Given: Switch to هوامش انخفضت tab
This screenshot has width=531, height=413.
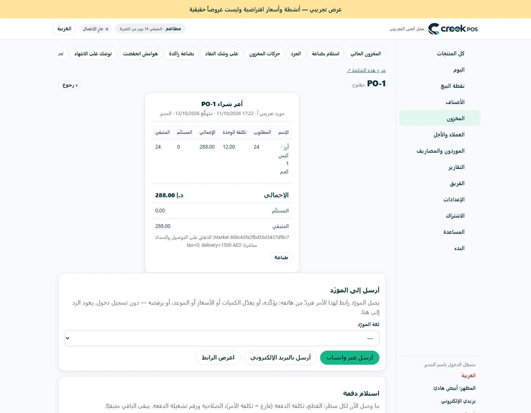Looking at the screenshot, I should (140, 53).
